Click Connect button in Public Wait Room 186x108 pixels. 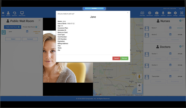(30, 39)
